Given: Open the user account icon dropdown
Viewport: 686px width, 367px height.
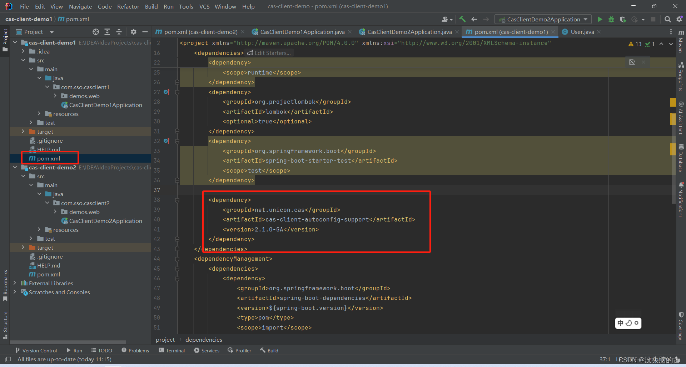Looking at the screenshot, I should click(x=447, y=19).
